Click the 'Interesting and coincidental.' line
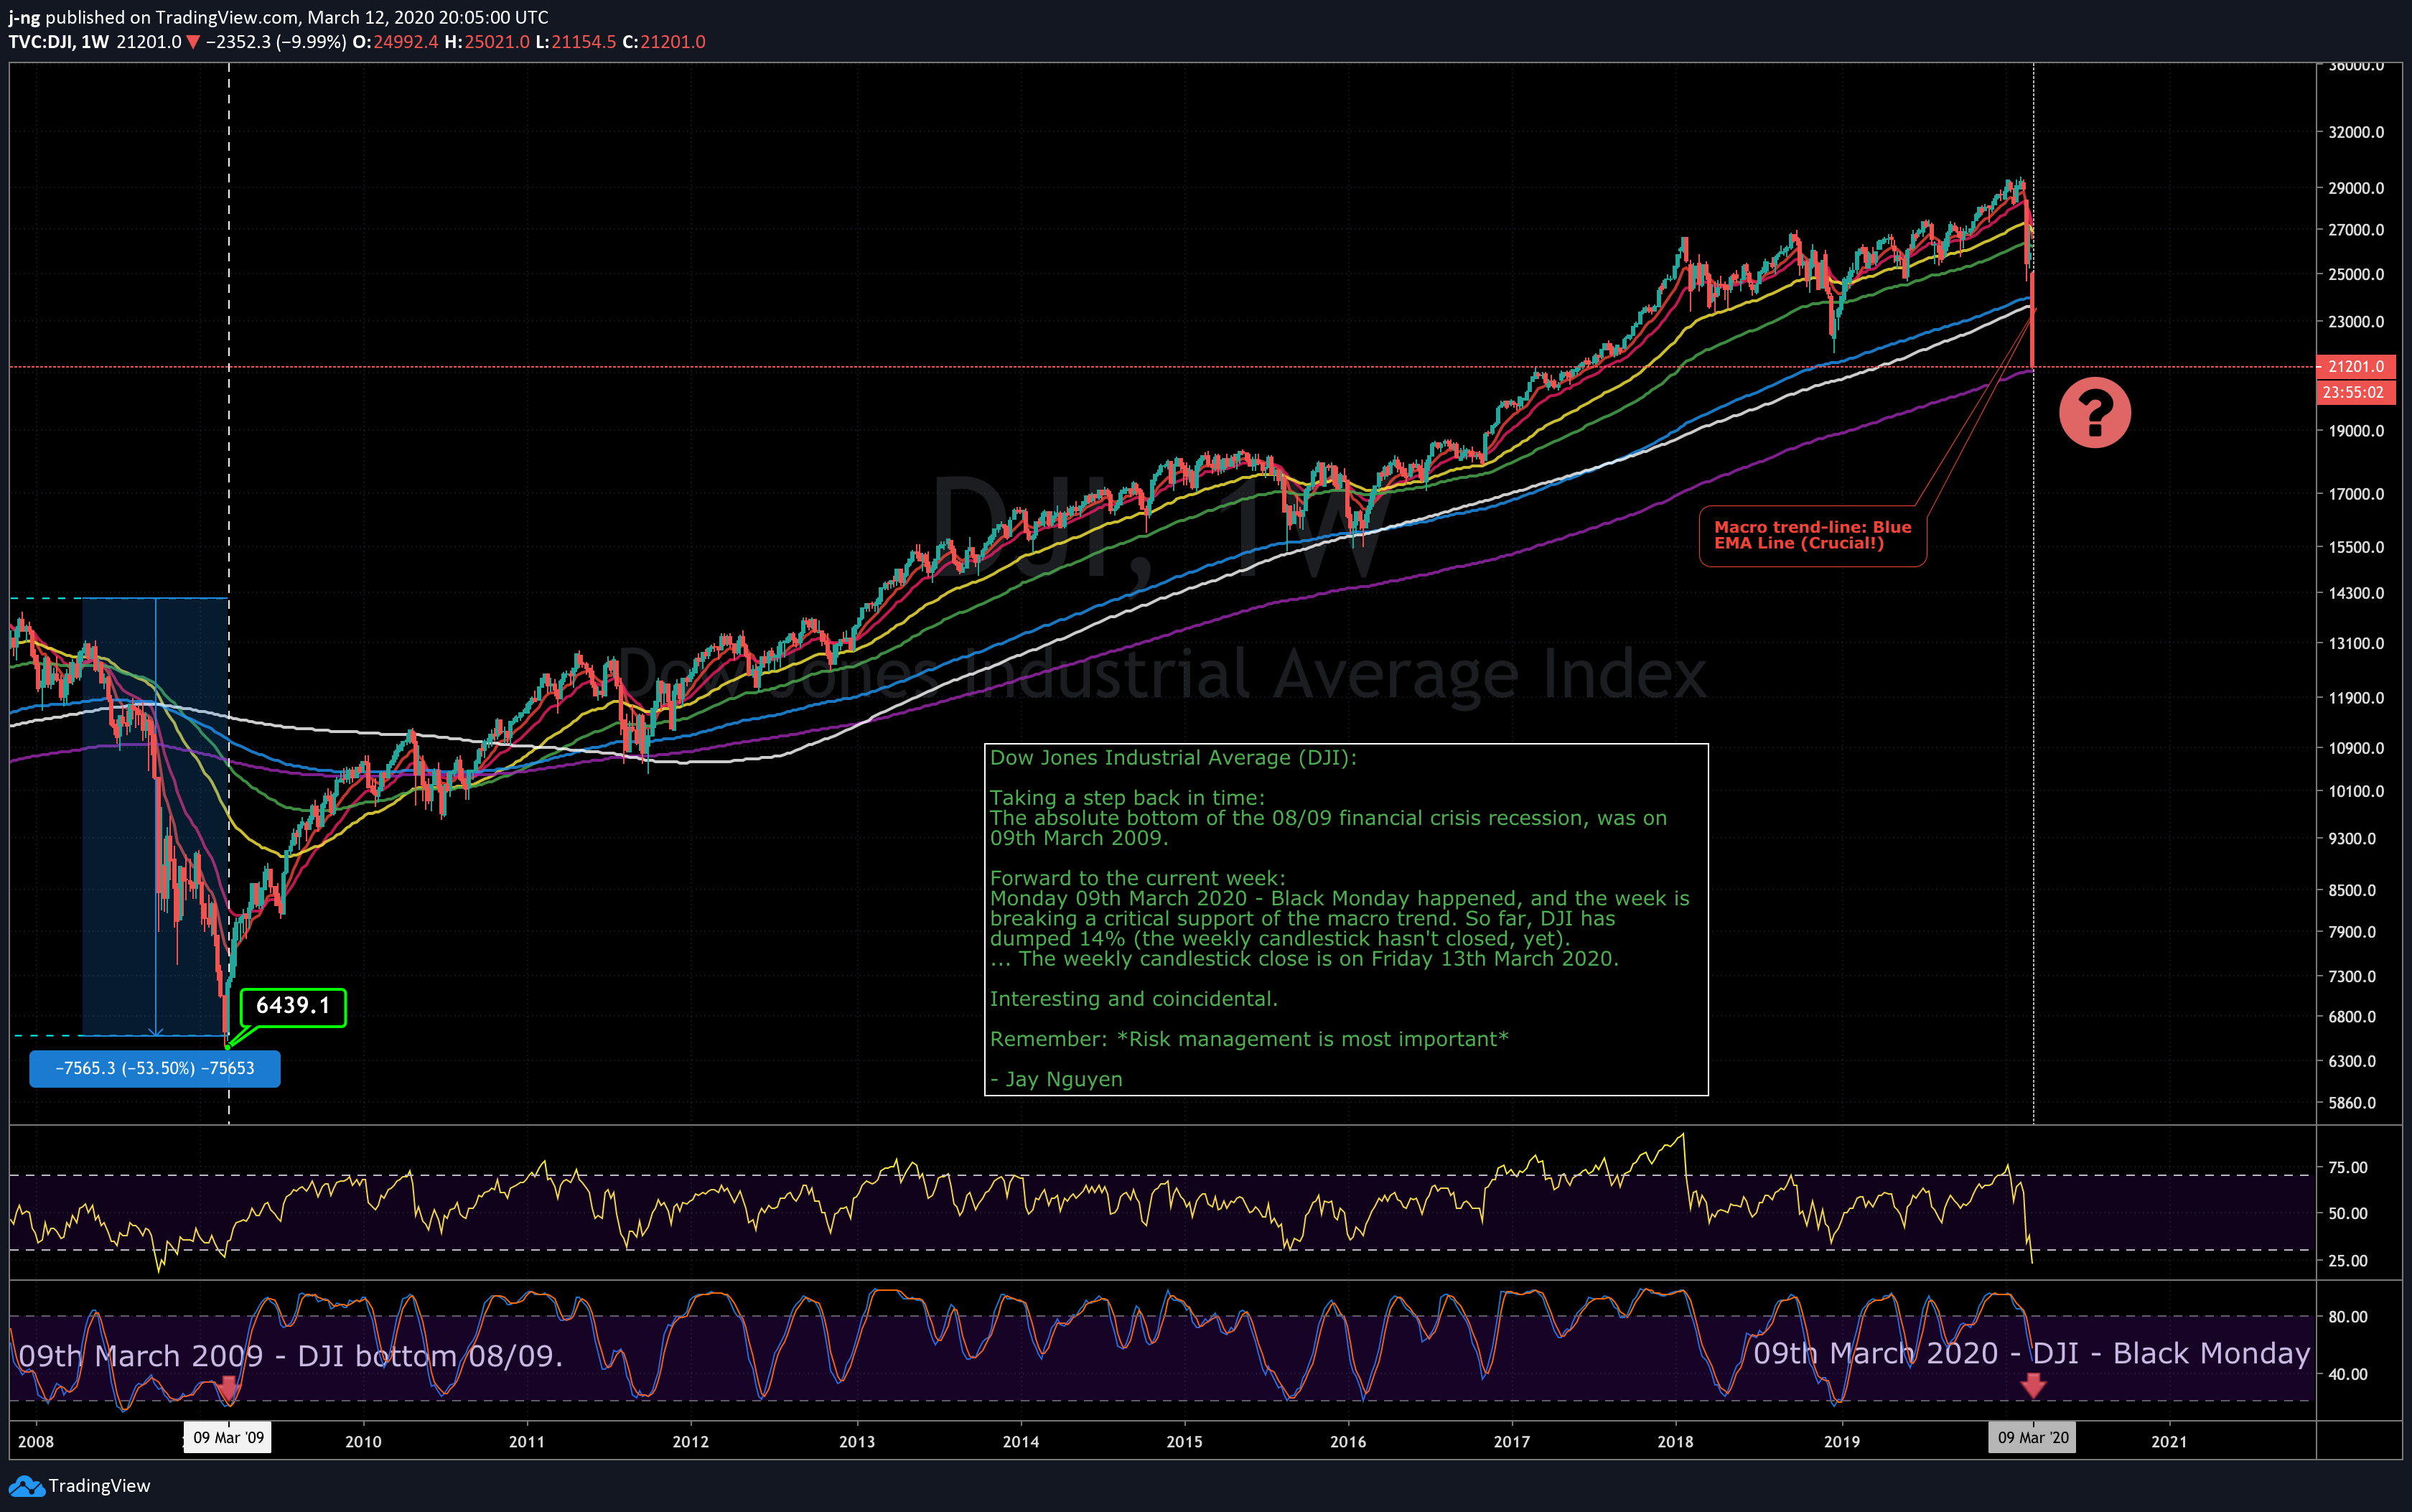This screenshot has width=2412, height=1512. 1133,999
